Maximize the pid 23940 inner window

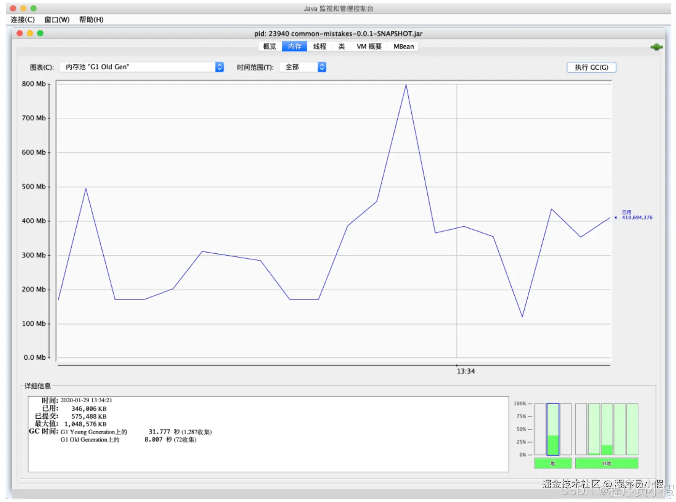coord(40,33)
